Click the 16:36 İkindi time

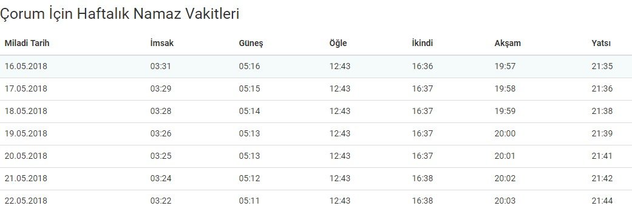[x=423, y=66]
